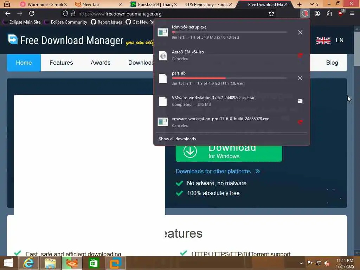
Task: Open VMware Workstation taskbar icon
Action: click(115, 263)
